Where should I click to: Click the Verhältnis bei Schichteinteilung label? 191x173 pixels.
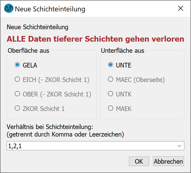click(50, 127)
